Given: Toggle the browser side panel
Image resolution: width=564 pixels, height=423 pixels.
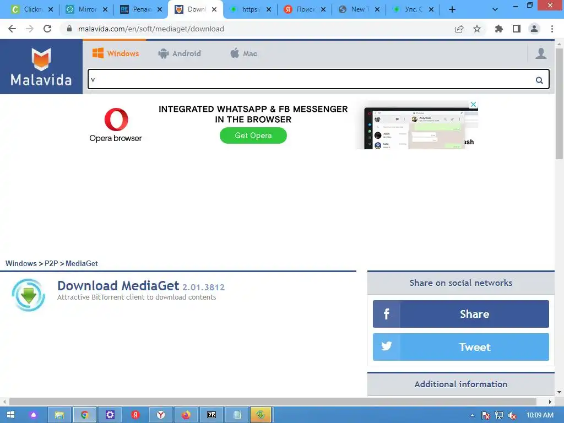Looking at the screenshot, I should [x=517, y=29].
